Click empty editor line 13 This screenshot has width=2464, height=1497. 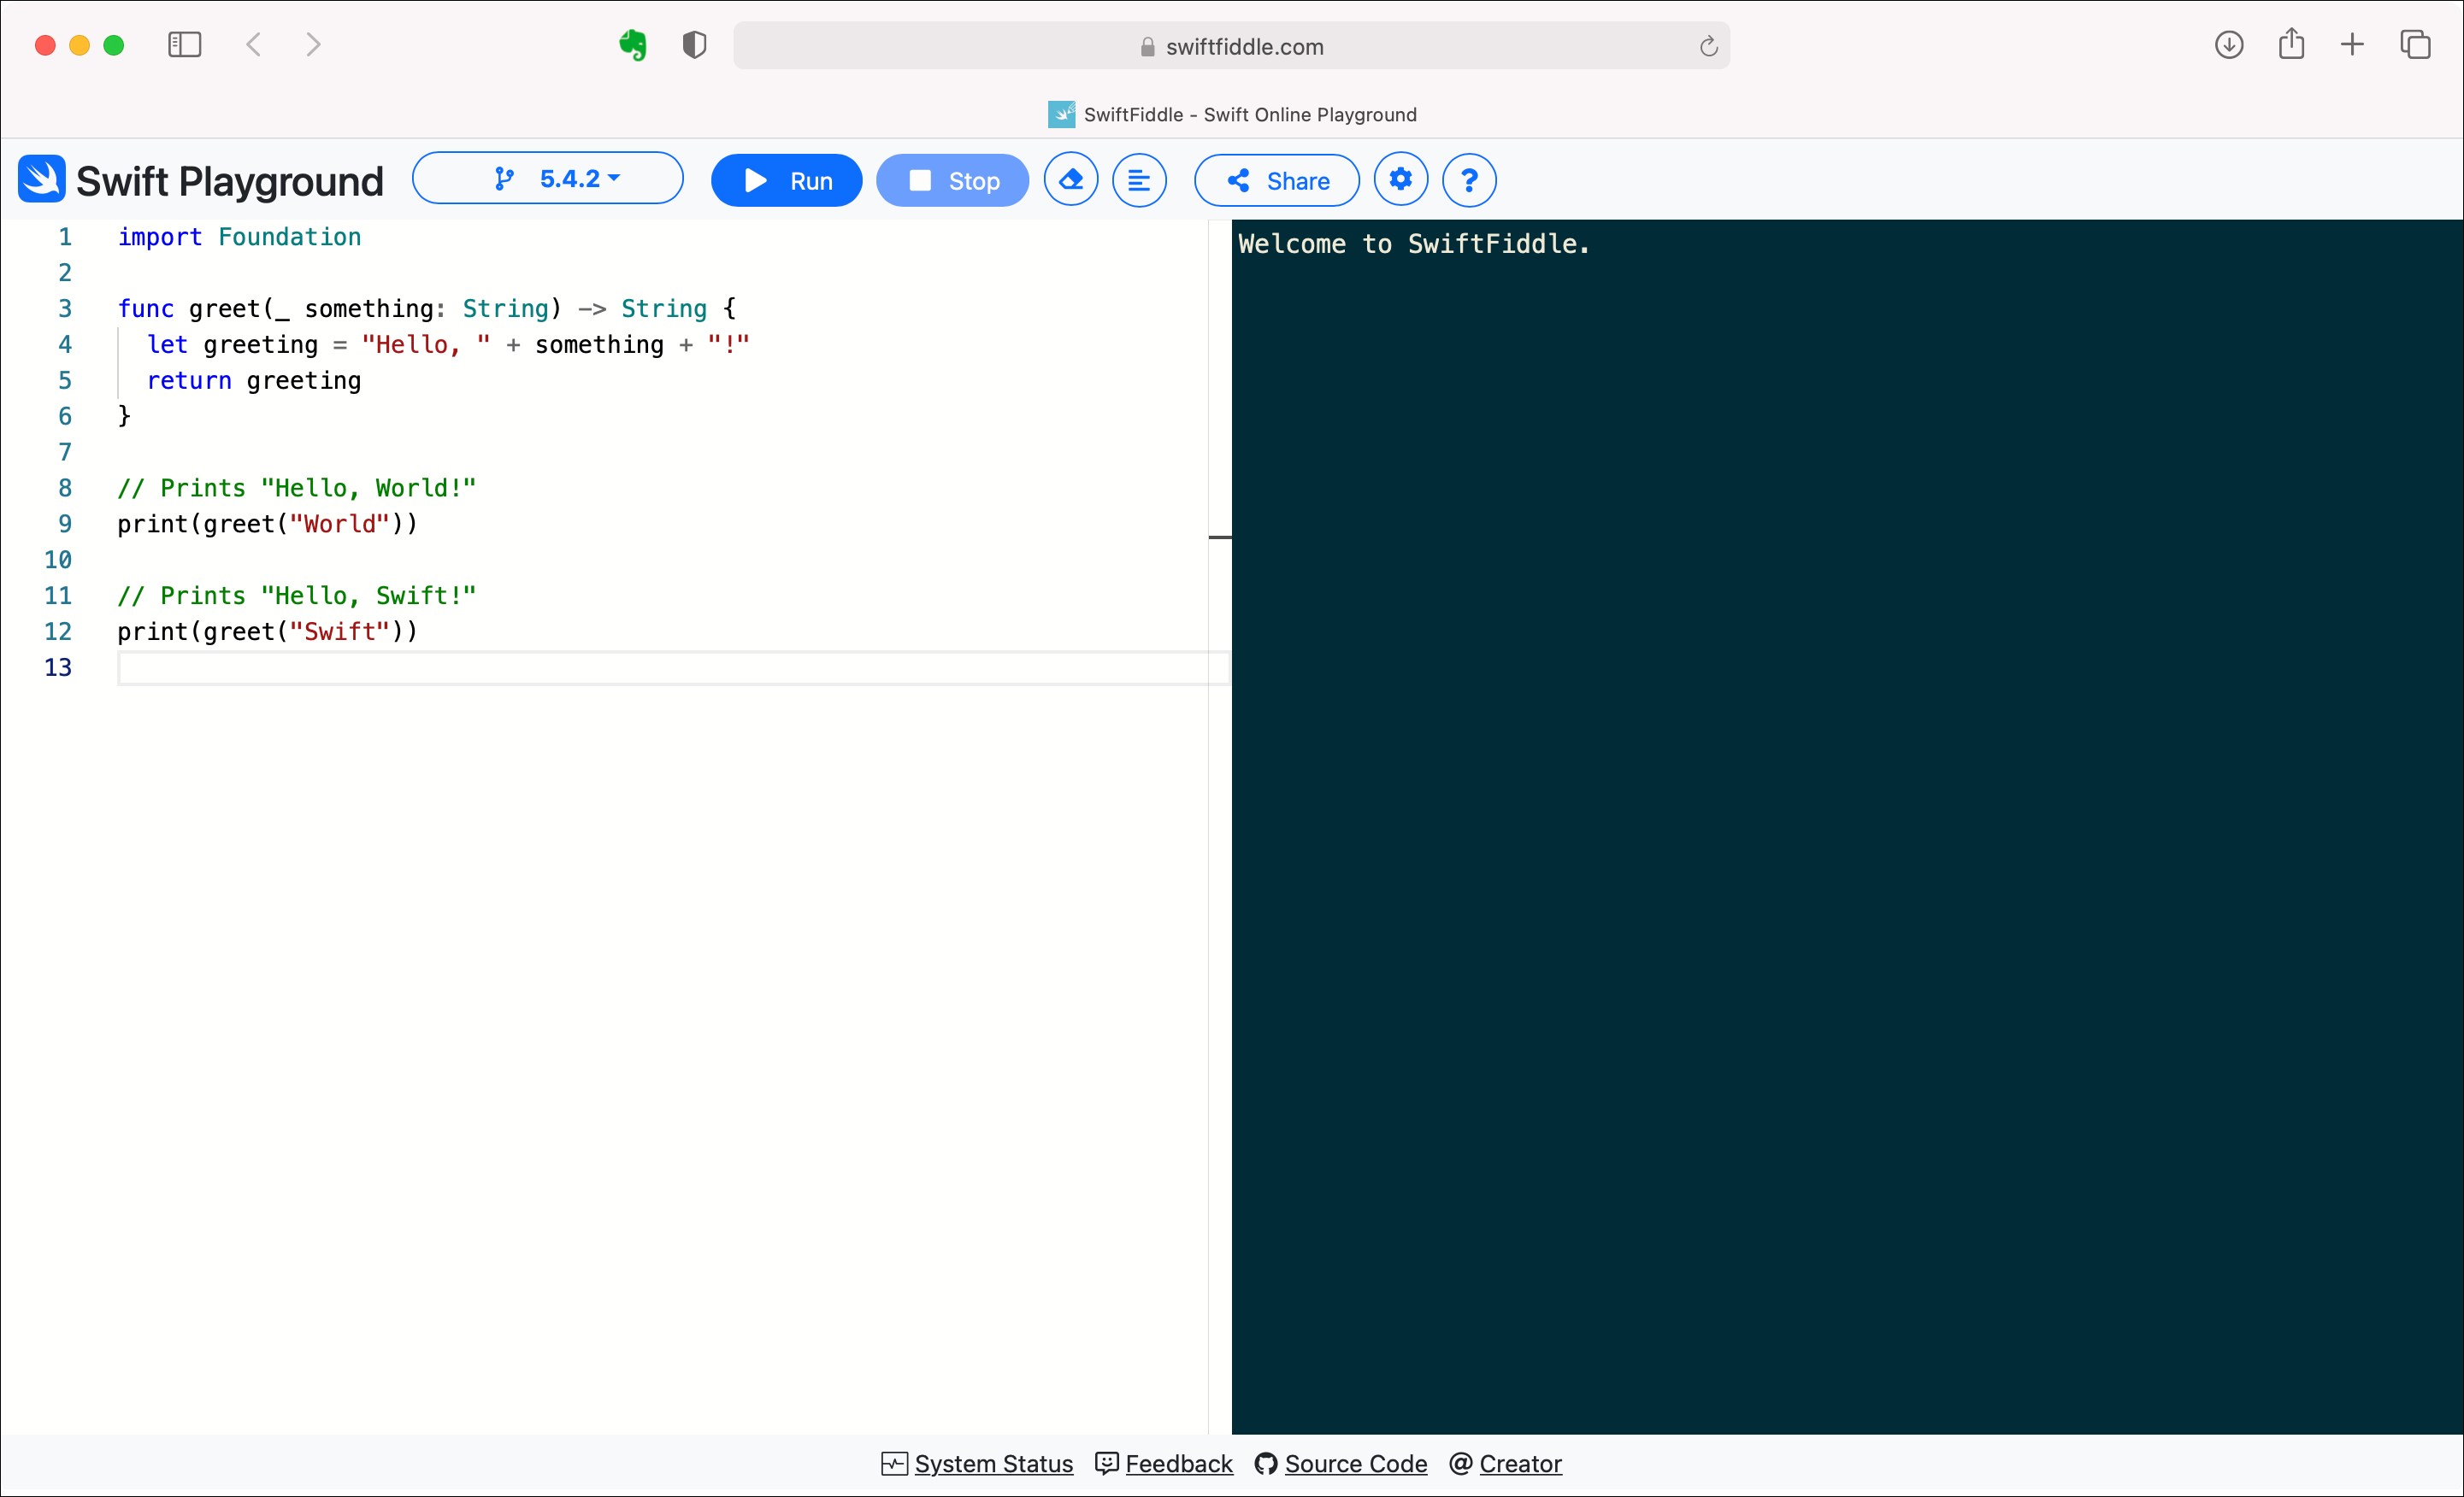coord(673,667)
